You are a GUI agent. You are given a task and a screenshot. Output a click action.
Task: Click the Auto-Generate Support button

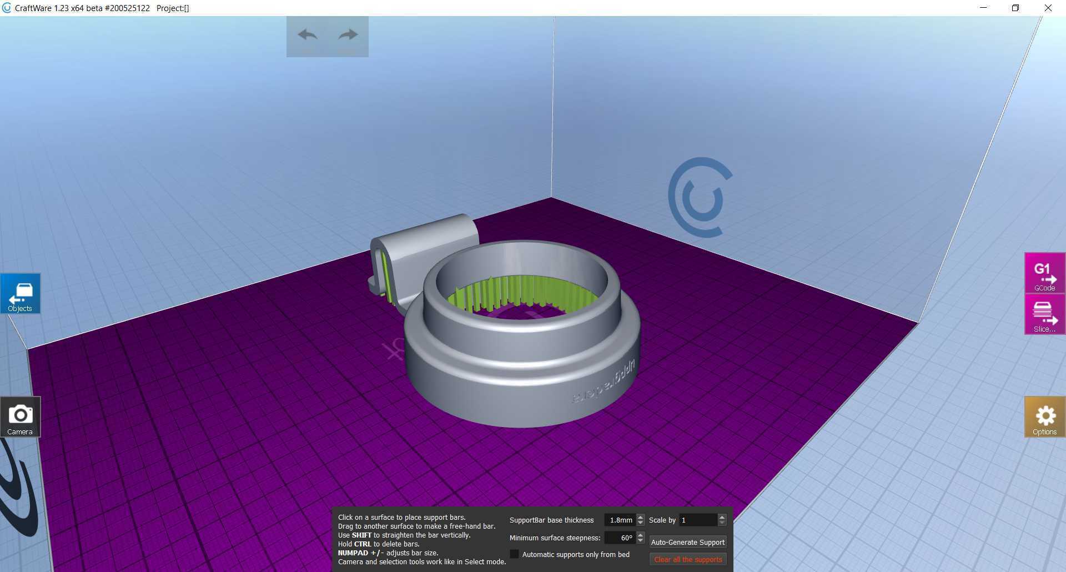[x=688, y=542]
